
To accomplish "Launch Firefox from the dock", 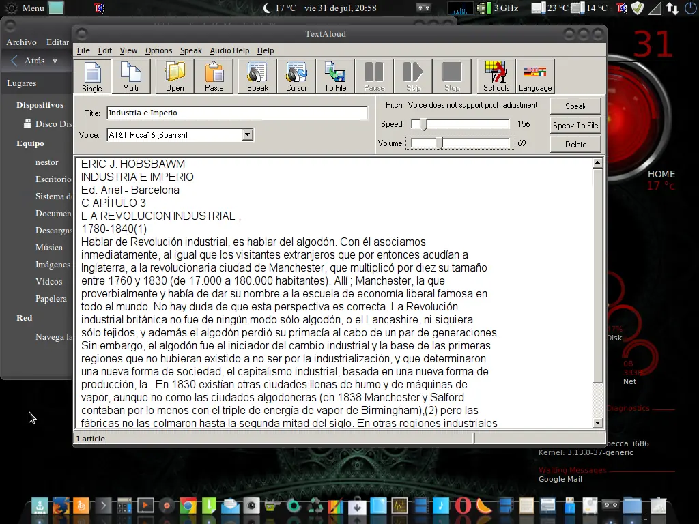I will (x=60, y=506).
